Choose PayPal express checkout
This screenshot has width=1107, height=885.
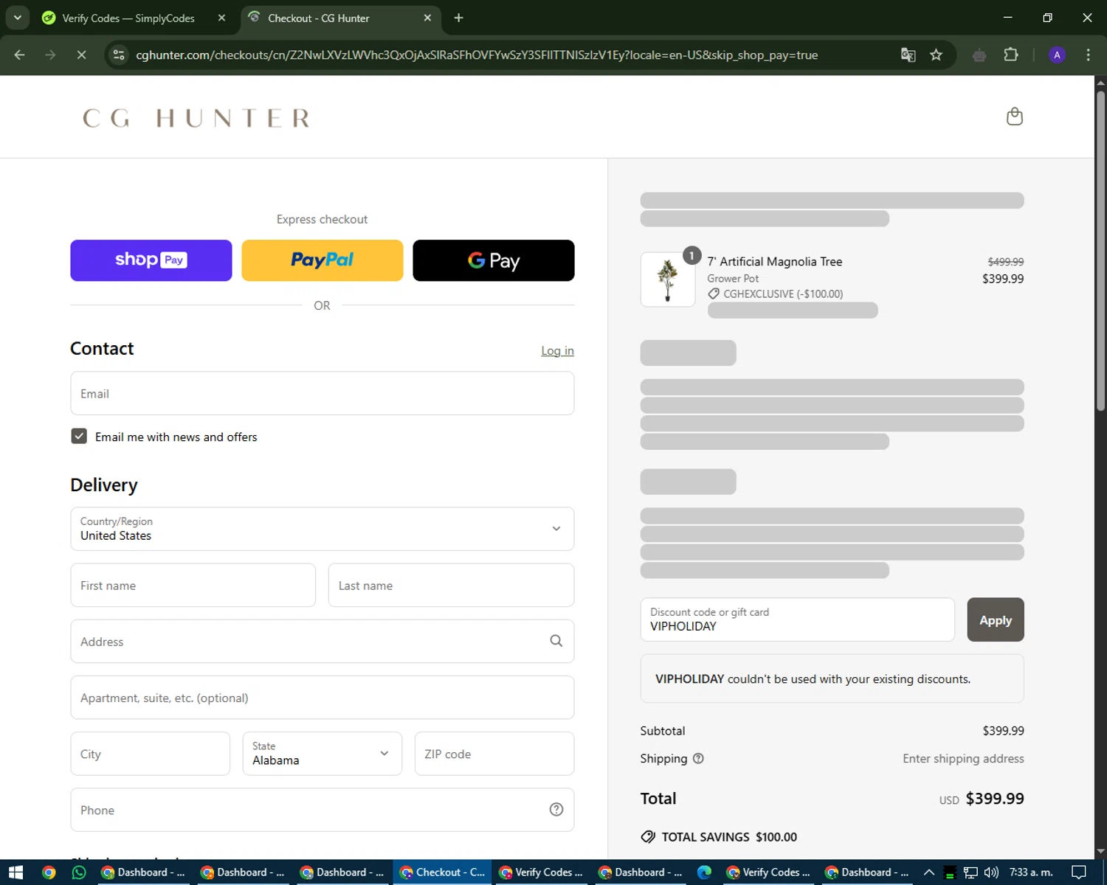pyautogui.click(x=322, y=260)
